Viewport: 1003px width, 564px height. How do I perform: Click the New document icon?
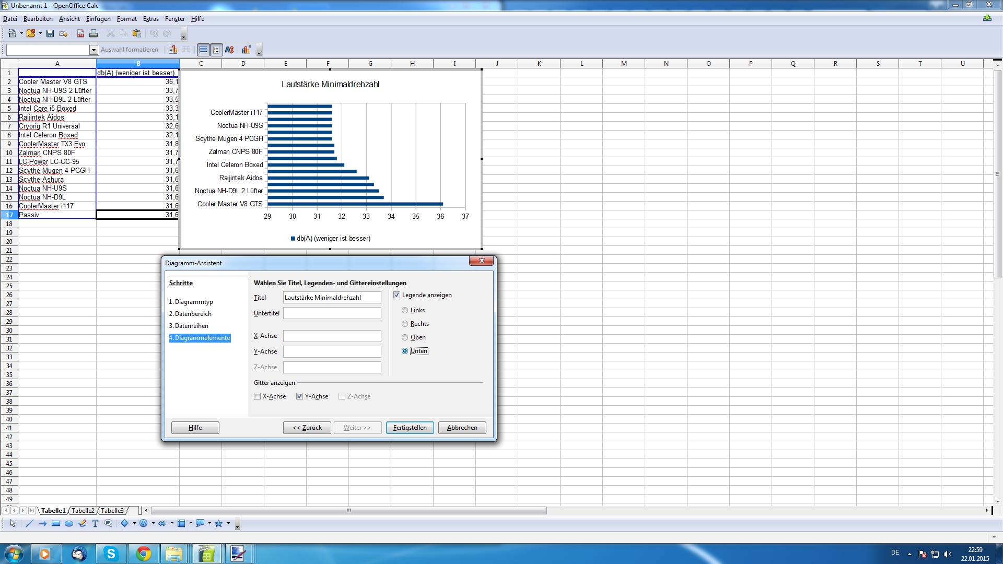[11, 33]
